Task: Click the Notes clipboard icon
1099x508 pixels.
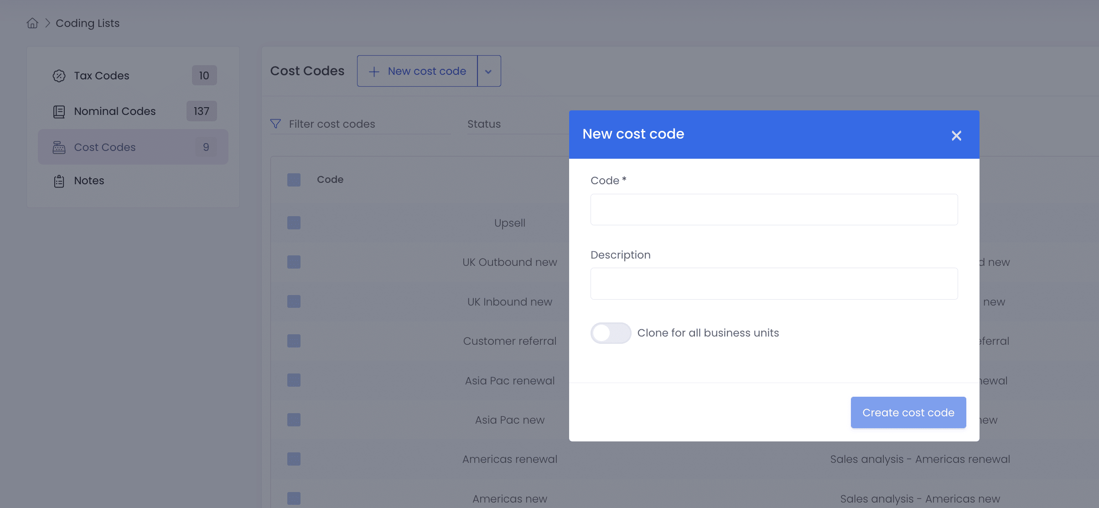Action: tap(59, 181)
